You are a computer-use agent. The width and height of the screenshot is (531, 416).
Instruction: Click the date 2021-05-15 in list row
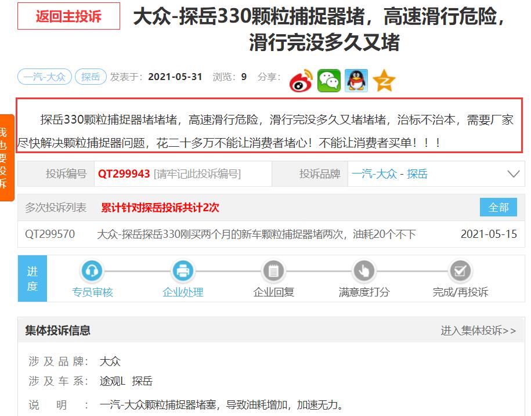pyautogui.click(x=489, y=234)
